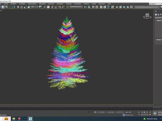Click the ViewCube in viewport

click(147, 16)
